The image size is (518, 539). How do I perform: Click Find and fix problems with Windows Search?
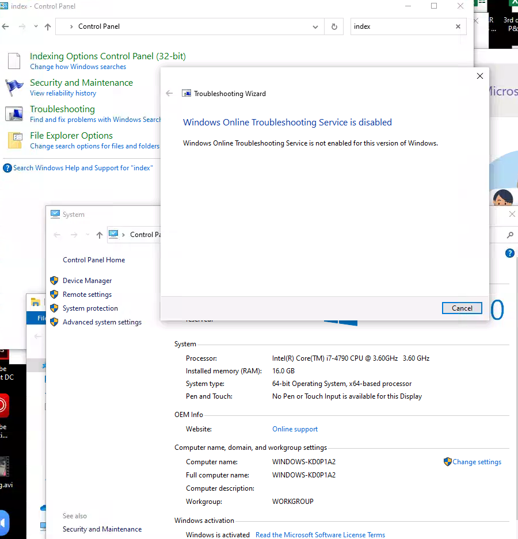pos(95,120)
